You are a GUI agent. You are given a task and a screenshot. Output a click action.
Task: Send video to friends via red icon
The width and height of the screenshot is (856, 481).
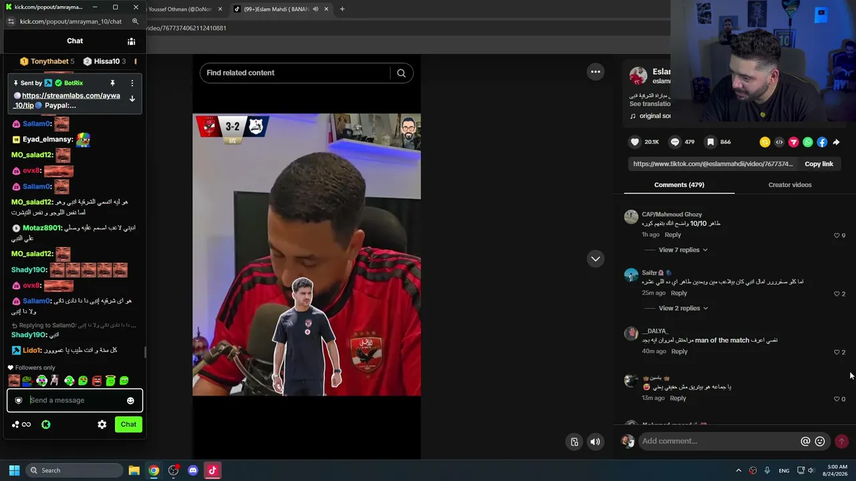(x=794, y=142)
